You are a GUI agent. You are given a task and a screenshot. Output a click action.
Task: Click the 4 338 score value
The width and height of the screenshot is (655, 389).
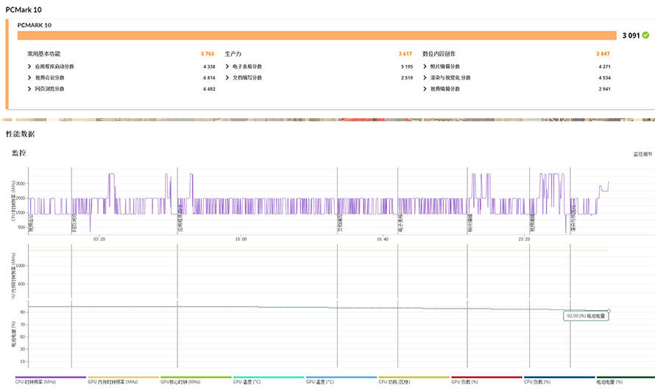[209, 66]
